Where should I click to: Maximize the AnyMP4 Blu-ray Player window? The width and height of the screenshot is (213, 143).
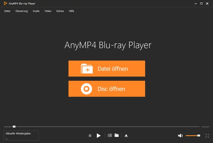201,4
